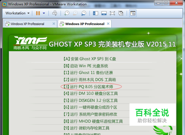The height and width of the screenshot is (135, 185).
Task: Click the Send Ctrl+Alt+Del toolbar icon
Action: click(55, 13)
